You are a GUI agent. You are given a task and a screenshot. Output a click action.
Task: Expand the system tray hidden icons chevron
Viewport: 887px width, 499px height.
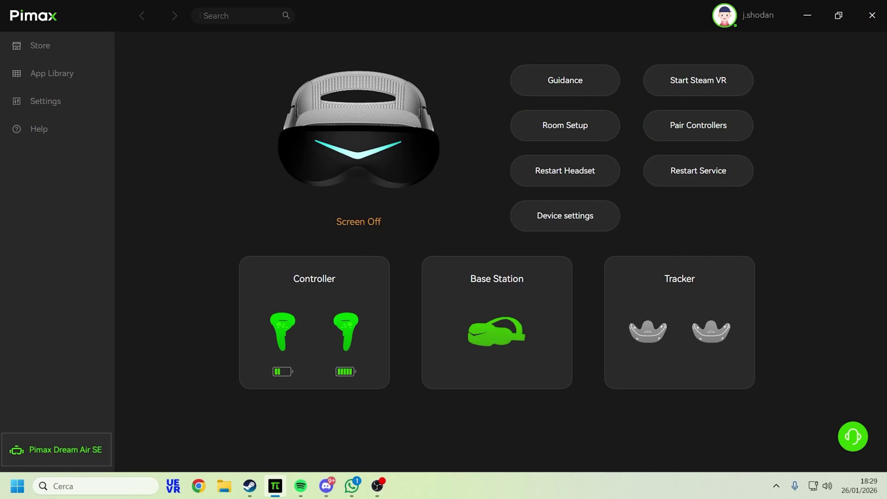coord(776,486)
